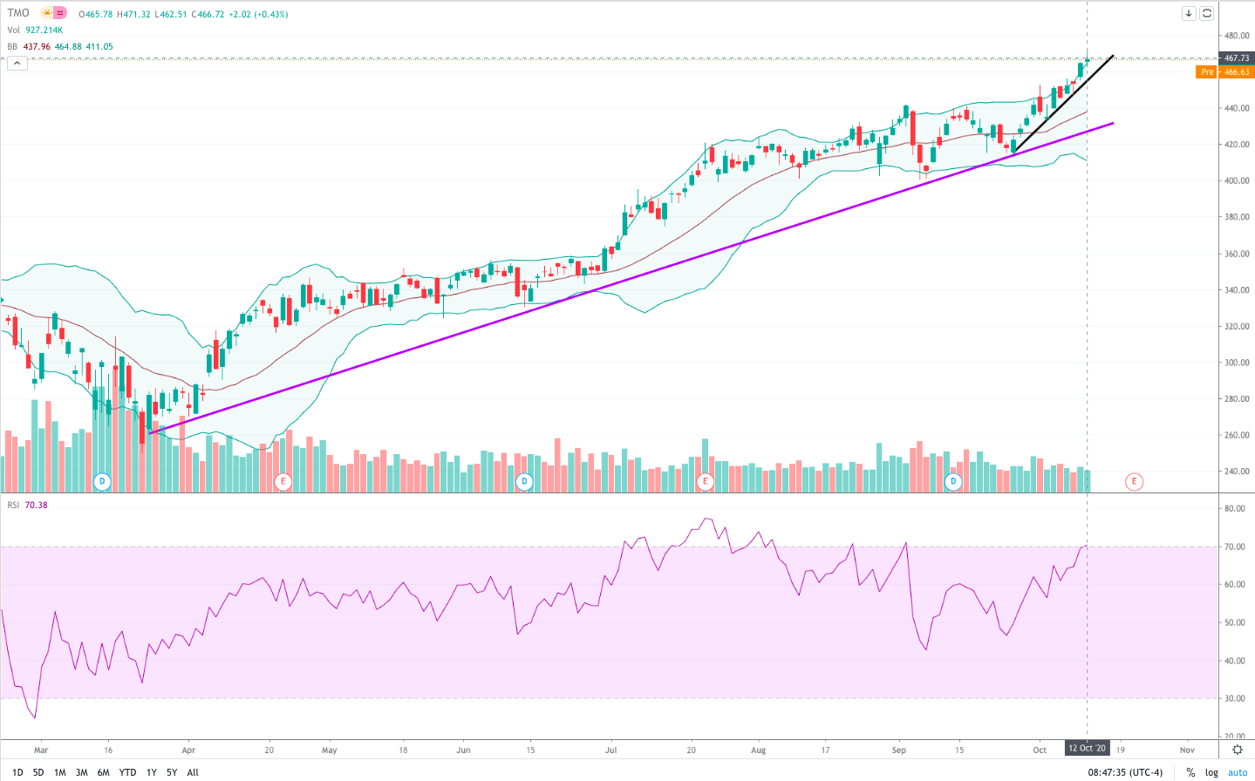Image resolution: width=1255 pixels, height=781 pixels.
Task: Open chart settings via the gear icon
Action: pyautogui.click(x=1237, y=750)
